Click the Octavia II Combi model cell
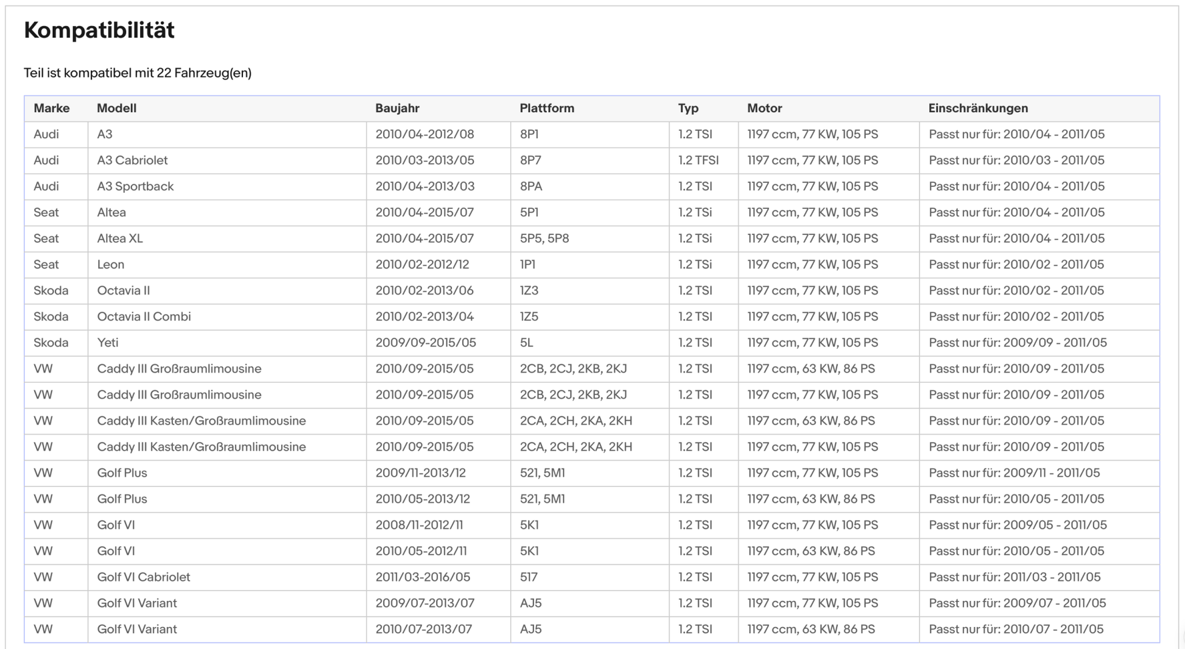The height and width of the screenshot is (649, 1185). (144, 317)
